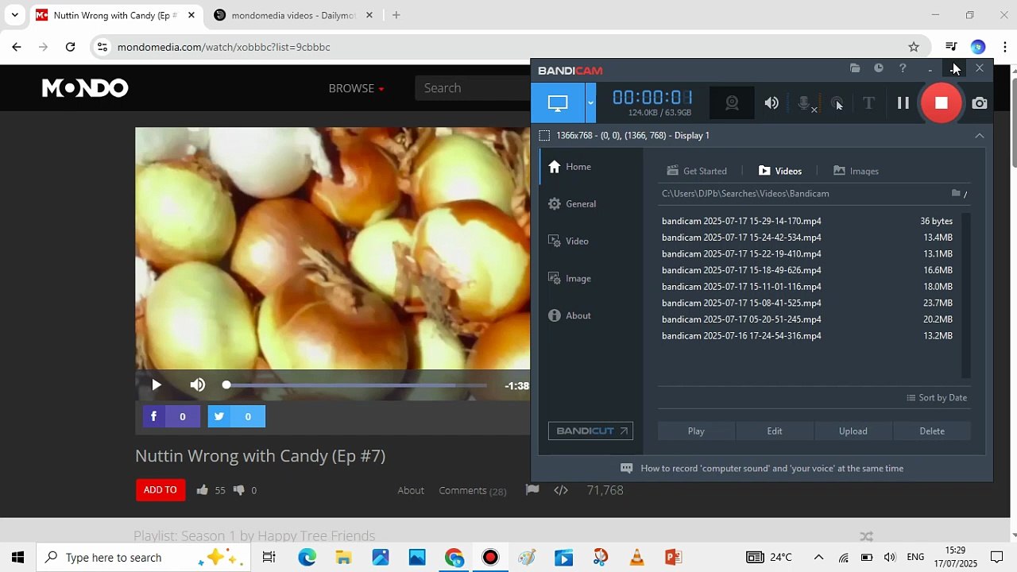
Task: Open the Bandicut link button
Action: pyautogui.click(x=590, y=431)
